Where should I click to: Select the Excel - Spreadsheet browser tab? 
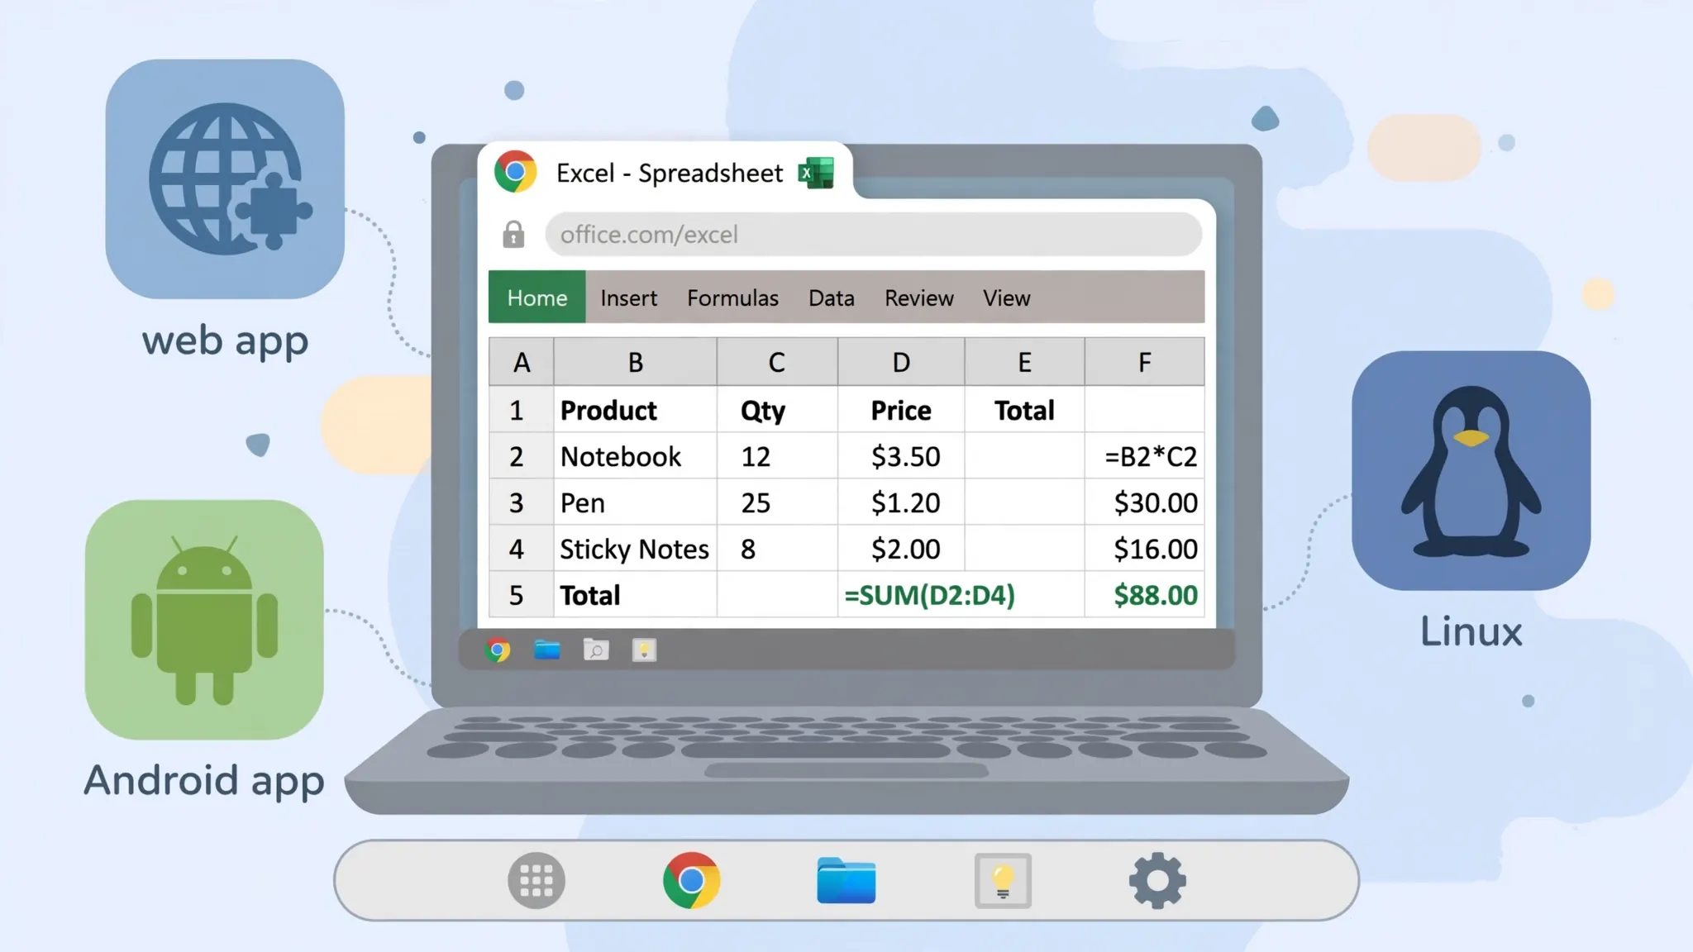(665, 172)
